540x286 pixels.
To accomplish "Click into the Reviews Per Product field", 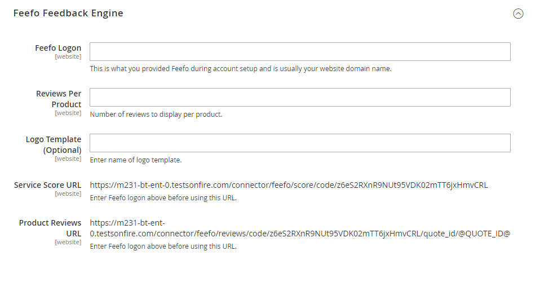I will click(300, 97).
